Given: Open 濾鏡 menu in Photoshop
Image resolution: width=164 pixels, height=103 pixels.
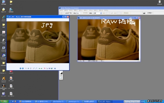Looking at the screenshot, I should point(86,10).
